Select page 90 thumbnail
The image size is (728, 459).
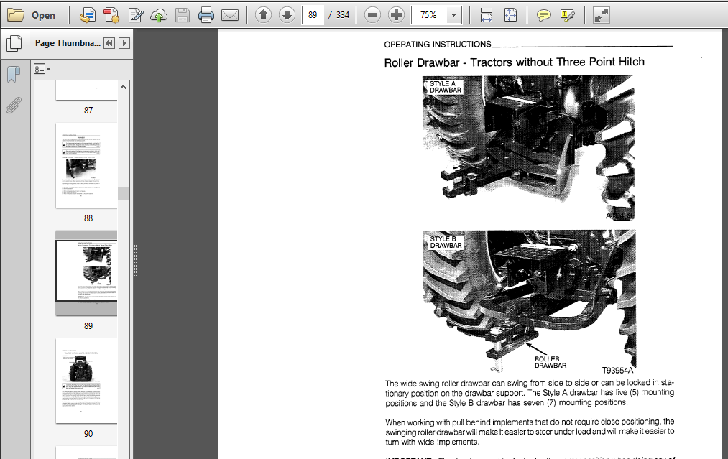coord(86,381)
